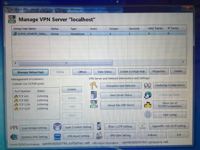Click Create a Virtual Hub

click(132, 71)
